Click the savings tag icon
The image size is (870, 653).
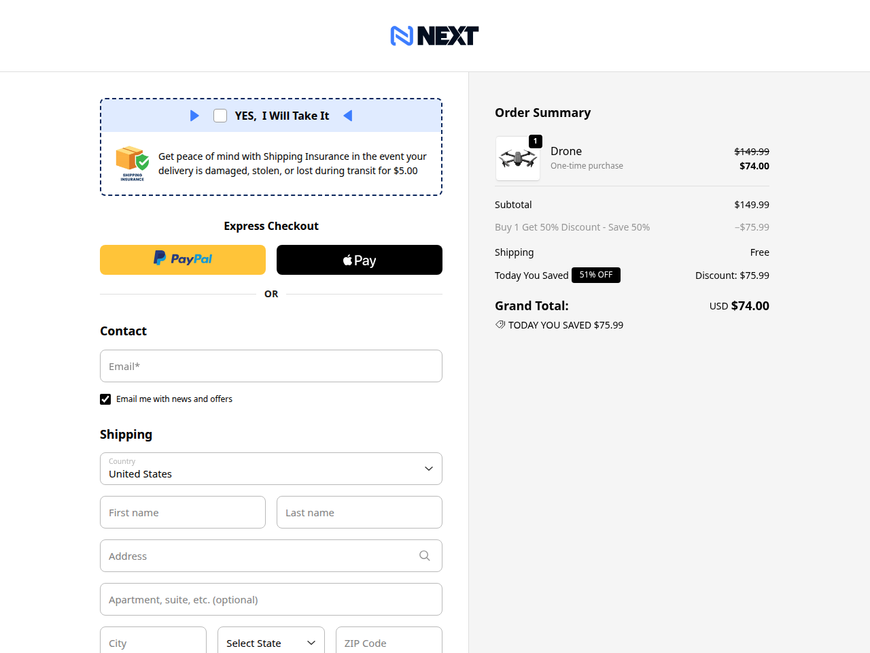point(500,325)
